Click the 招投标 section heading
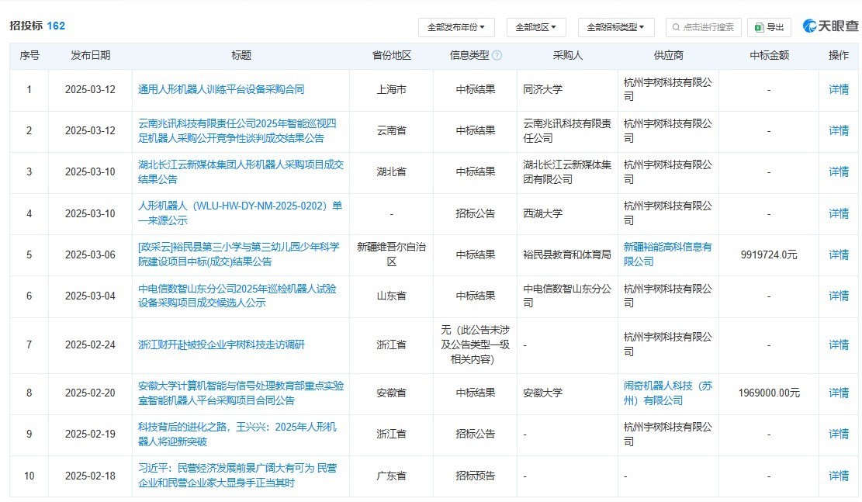 [26, 26]
